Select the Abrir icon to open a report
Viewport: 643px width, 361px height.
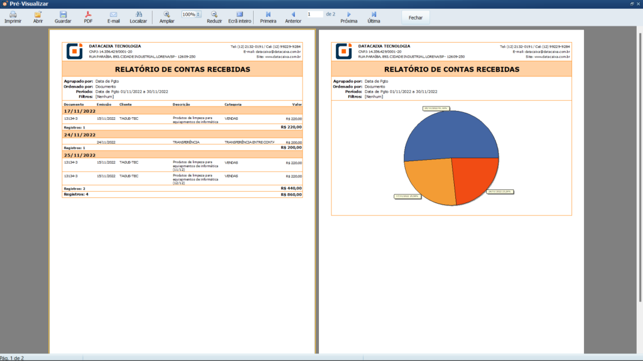click(x=38, y=14)
